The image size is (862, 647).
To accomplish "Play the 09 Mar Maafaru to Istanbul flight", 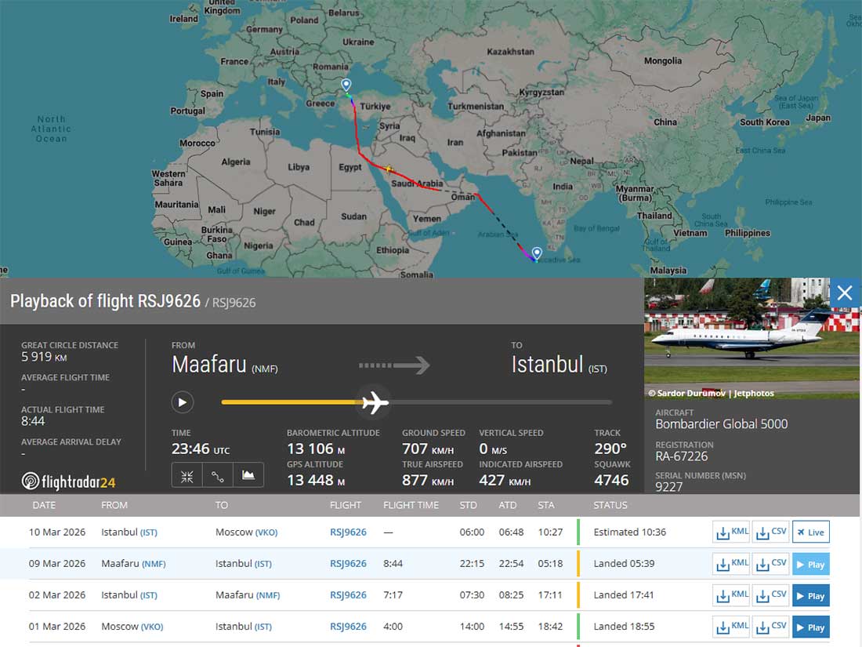I will tap(811, 564).
